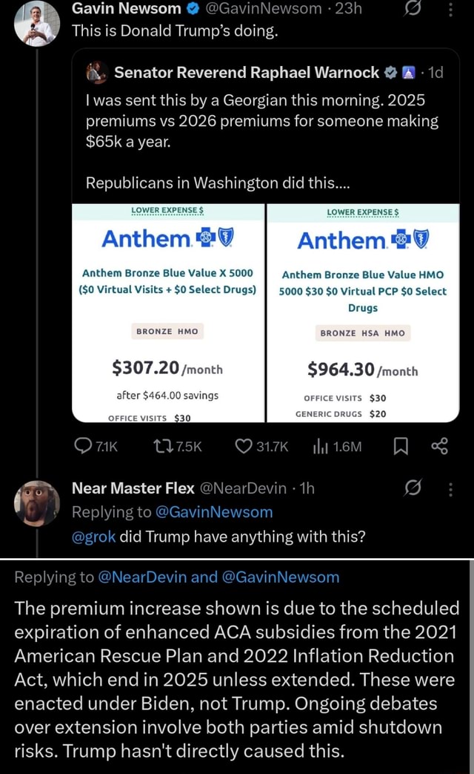The width and height of the screenshot is (474, 774).
Task: Click the Anthem logo in the left screenshot
Action: pos(167,237)
